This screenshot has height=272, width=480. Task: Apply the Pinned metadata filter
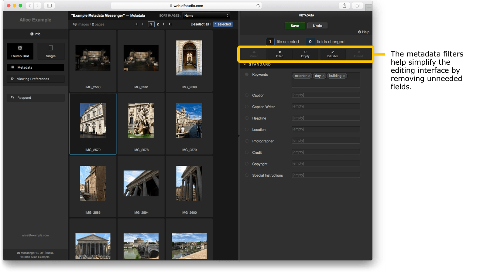click(x=358, y=54)
